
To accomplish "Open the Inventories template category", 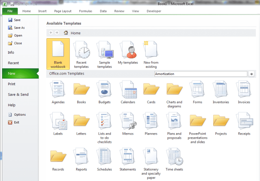I will (x=221, y=92).
